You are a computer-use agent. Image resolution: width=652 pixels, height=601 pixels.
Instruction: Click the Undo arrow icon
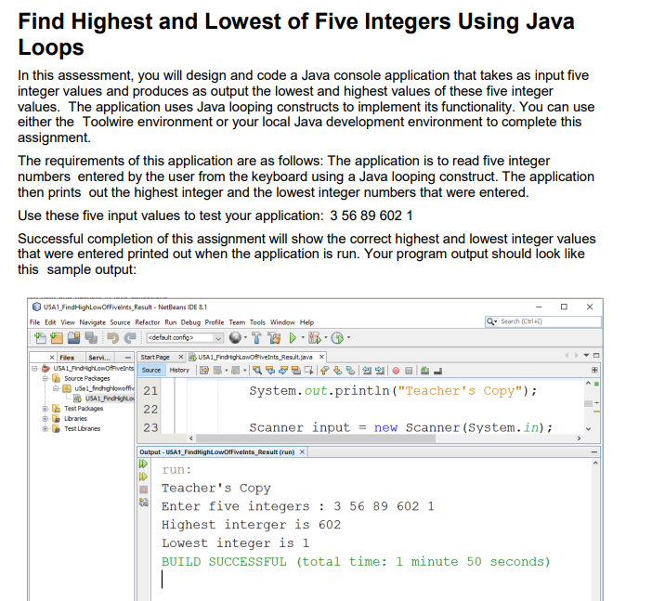(112, 338)
